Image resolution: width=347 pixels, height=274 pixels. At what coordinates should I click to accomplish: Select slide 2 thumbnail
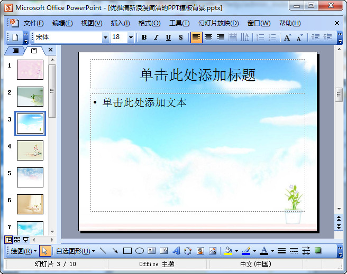click(30, 97)
